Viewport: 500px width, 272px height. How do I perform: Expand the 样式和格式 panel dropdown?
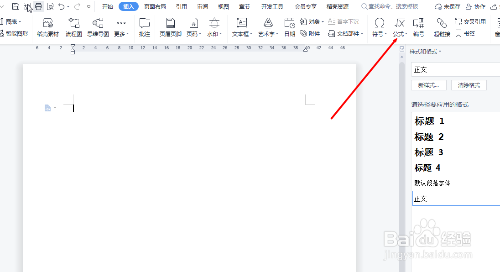coord(440,51)
